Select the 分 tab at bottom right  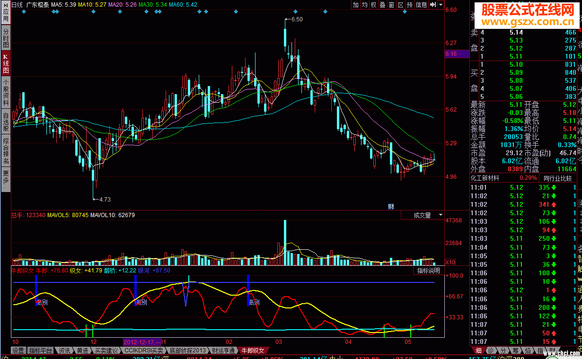click(x=503, y=350)
